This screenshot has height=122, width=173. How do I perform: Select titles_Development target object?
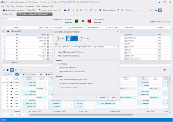[x=133, y=59]
